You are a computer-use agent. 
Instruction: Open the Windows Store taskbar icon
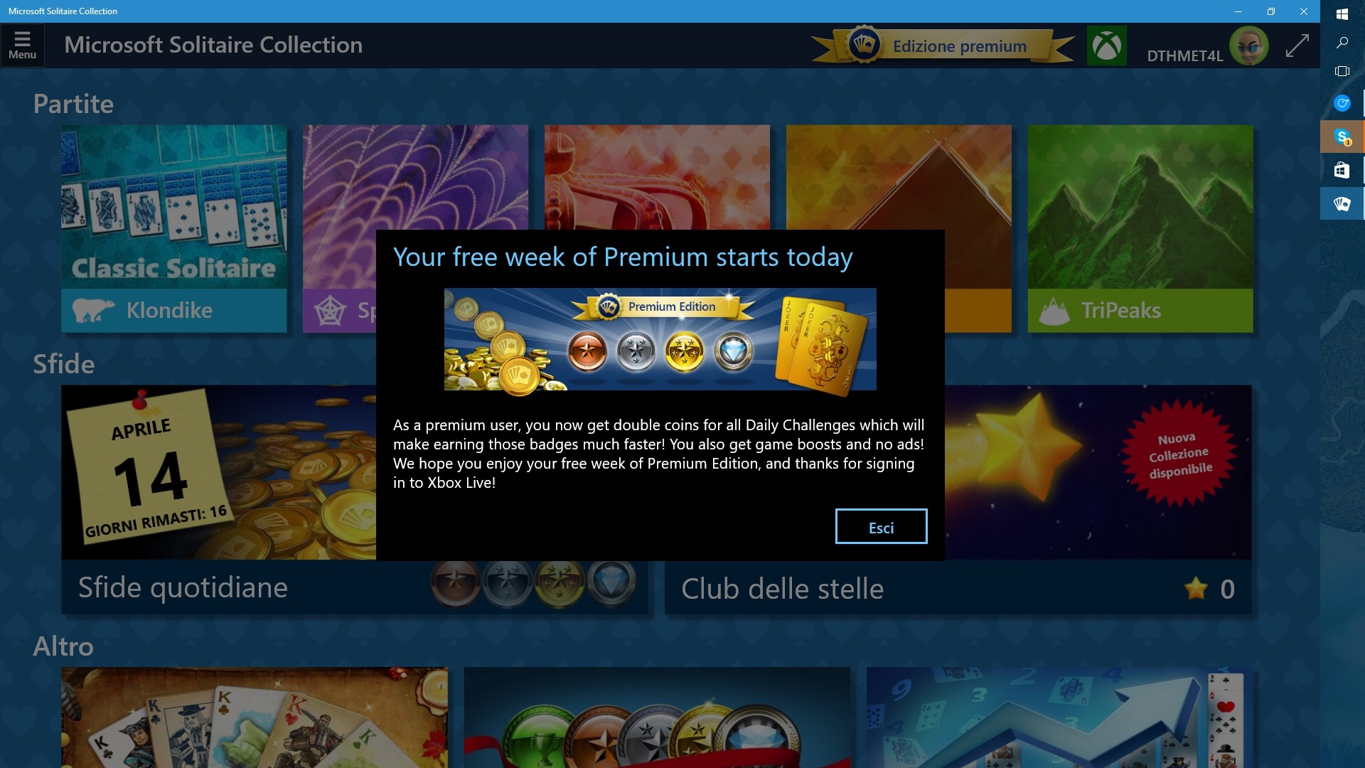pyautogui.click(x=1342, y=170)
